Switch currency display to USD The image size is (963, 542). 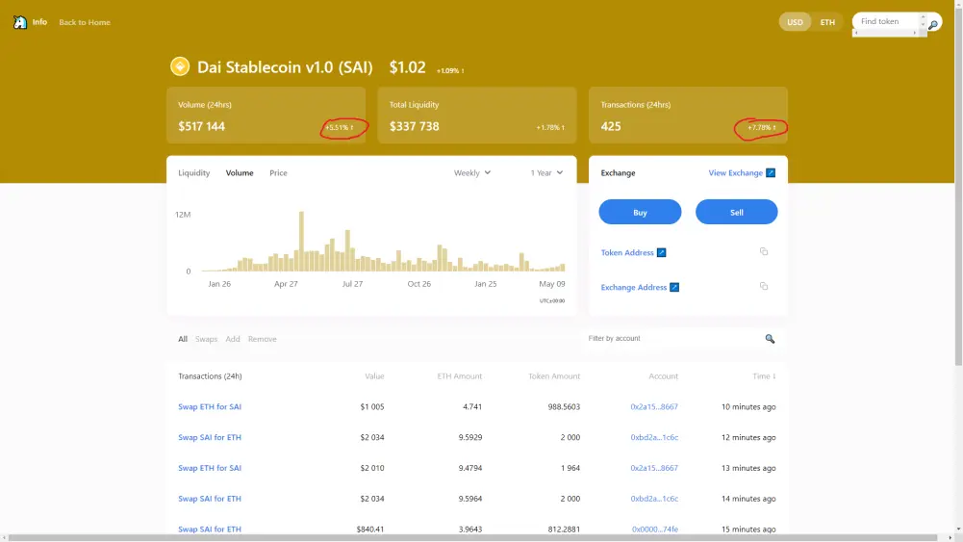tap(795, 22)
